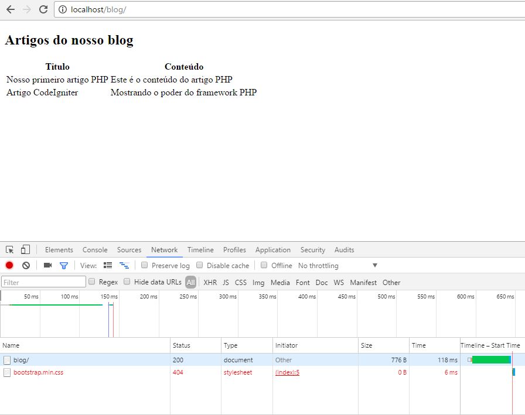Enable the Preserve log checkbox

click(x=144, y=265)
